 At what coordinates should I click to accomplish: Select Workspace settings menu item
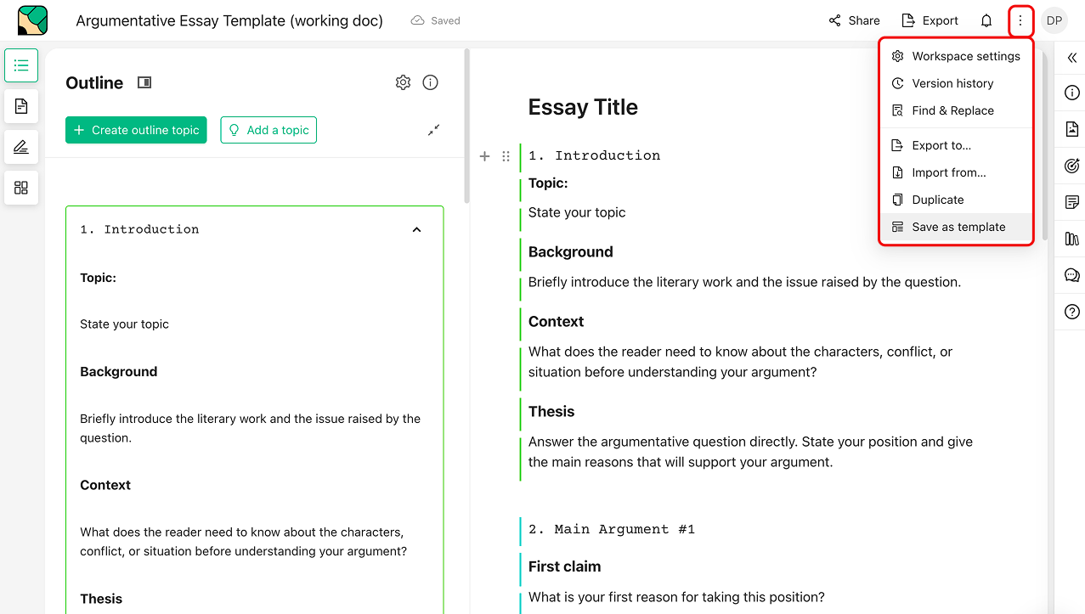[x=956, y=56]
